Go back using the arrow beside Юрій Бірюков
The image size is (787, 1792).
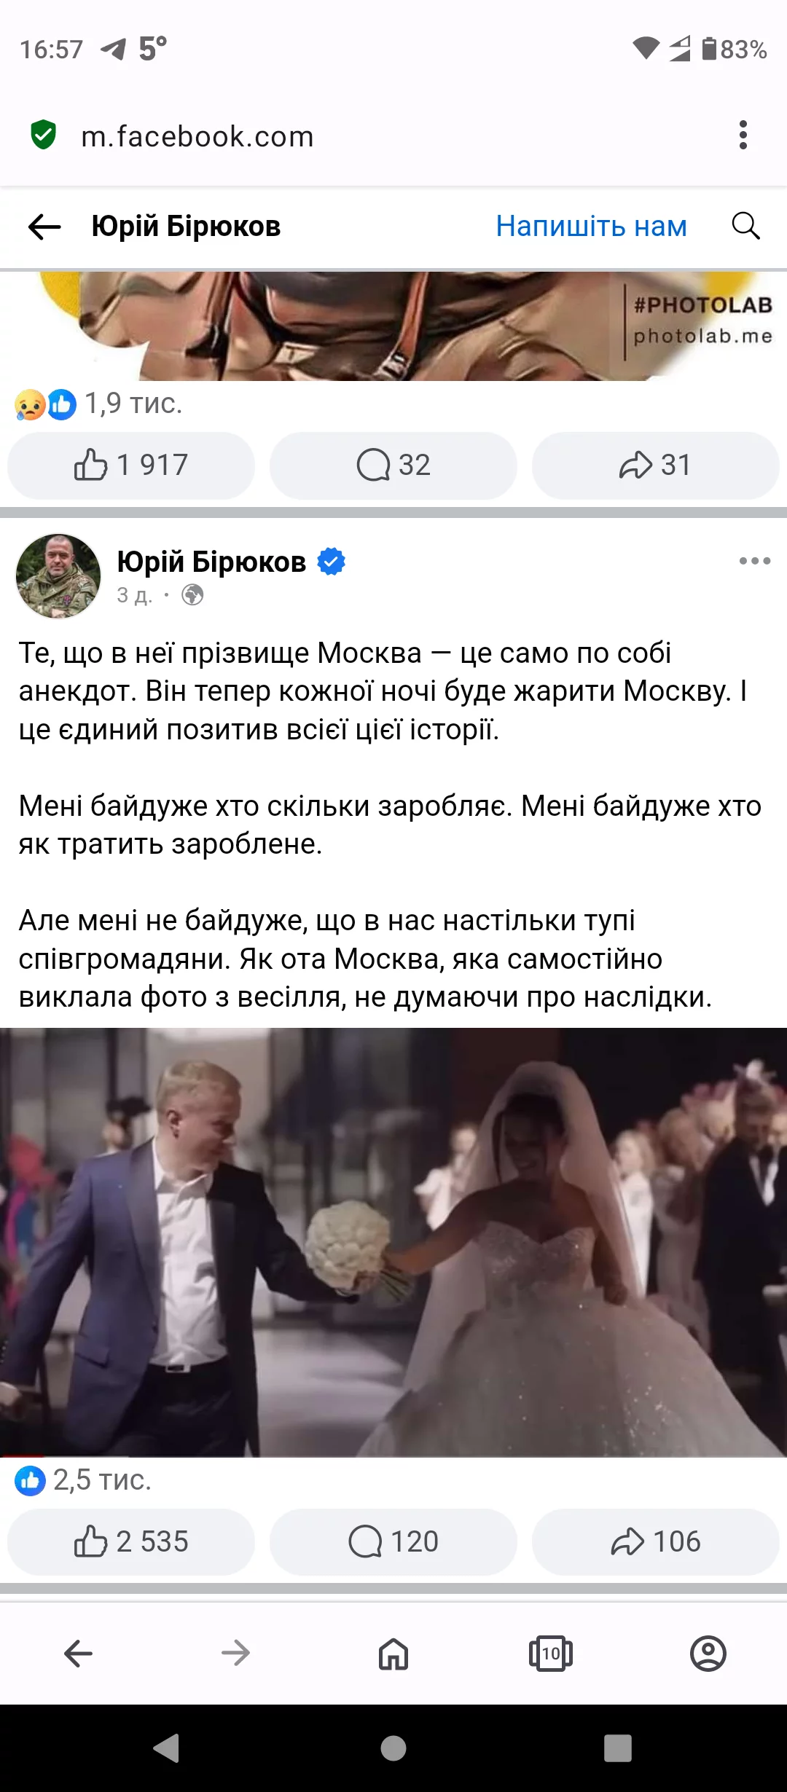click(x=44, y=227)
